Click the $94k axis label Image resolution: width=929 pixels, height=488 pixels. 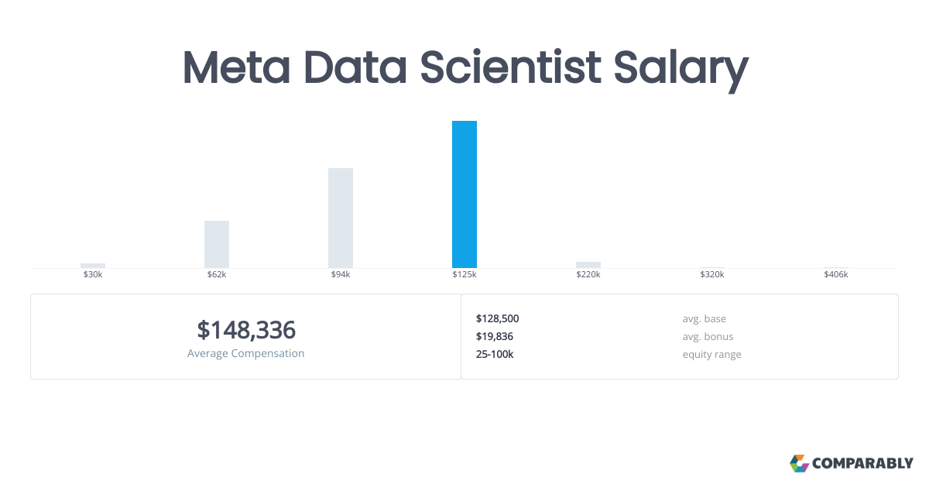coord(341,275)
